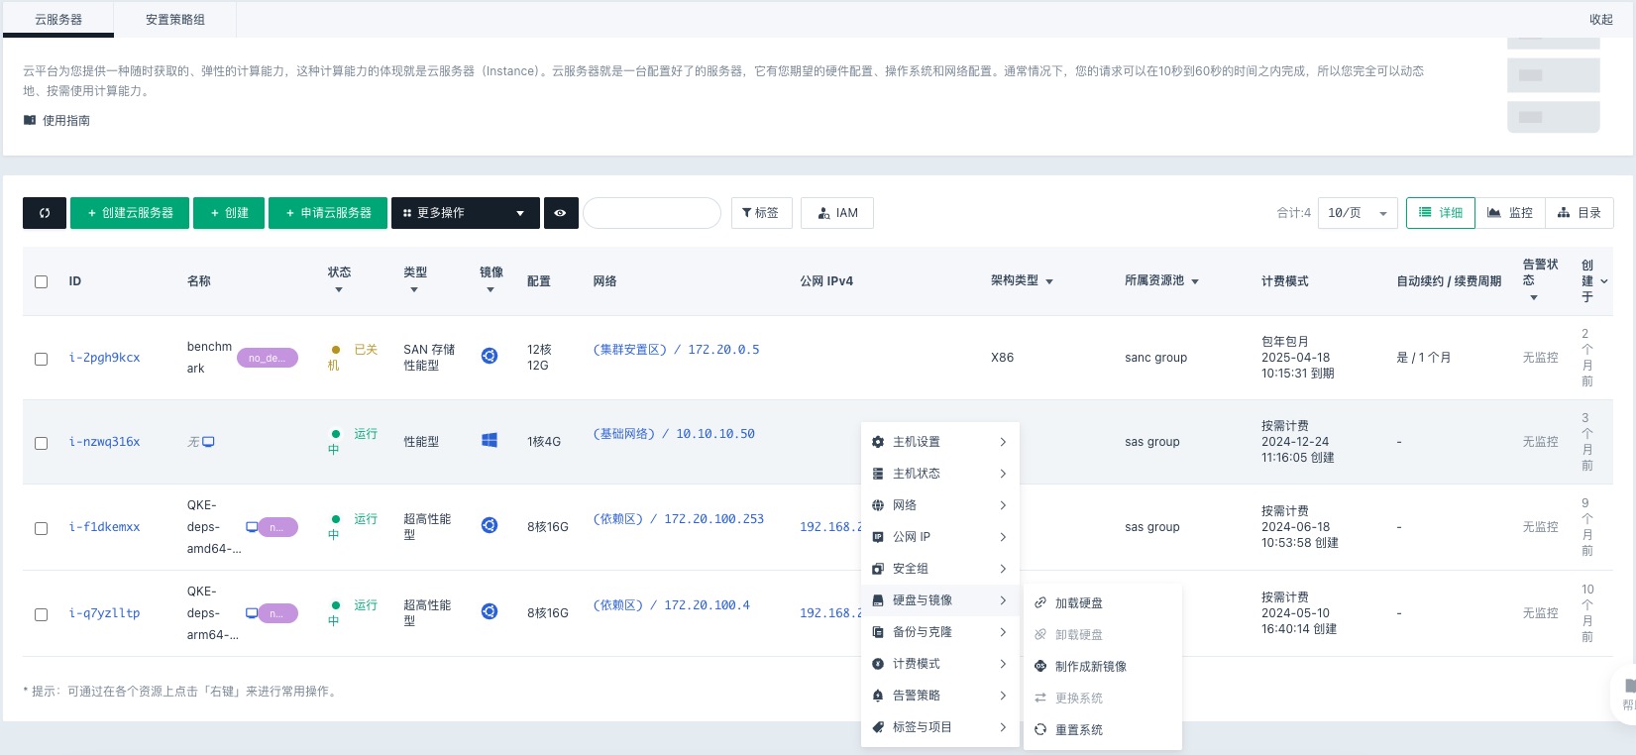The width and height of the screenshot is (1636, 755).
Task: Open the 监控 monitoring view
Action: [1510, 213]
